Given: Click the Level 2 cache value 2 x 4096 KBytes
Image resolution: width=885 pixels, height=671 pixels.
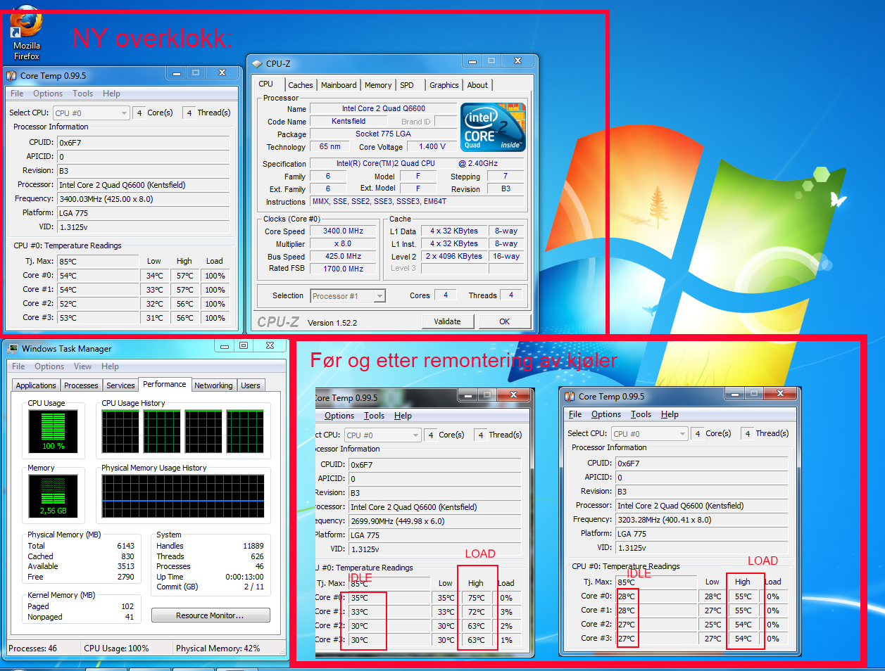Looking at the screenshot, I should click(454, 256).
